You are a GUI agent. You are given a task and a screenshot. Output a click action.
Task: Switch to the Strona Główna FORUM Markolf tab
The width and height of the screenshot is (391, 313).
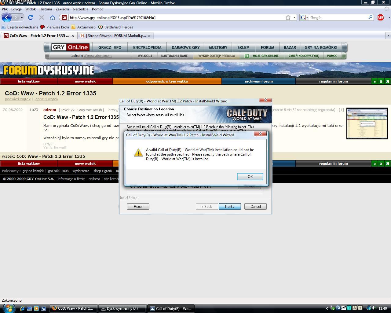[115, 36]
